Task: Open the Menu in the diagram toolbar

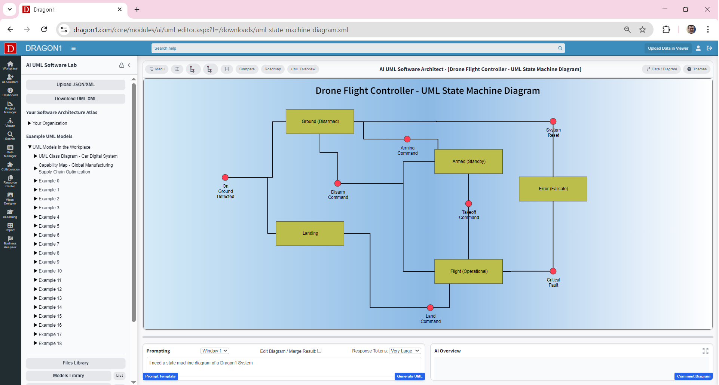Action: [x=157, y=69]
